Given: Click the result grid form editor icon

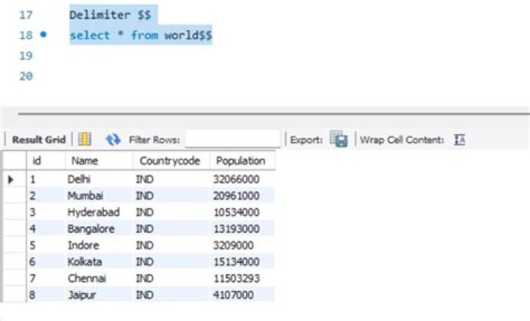Looking at the screenshot, I should tap(85, 139).
